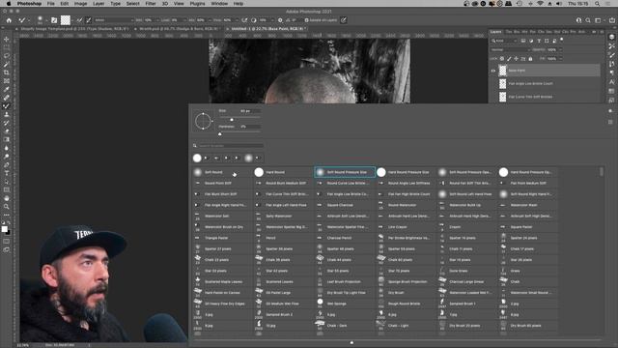This screenshot has height=348, width=618.
Task: Select the Eraser tool
Action: pyautogui.click(x=7, y=131)
